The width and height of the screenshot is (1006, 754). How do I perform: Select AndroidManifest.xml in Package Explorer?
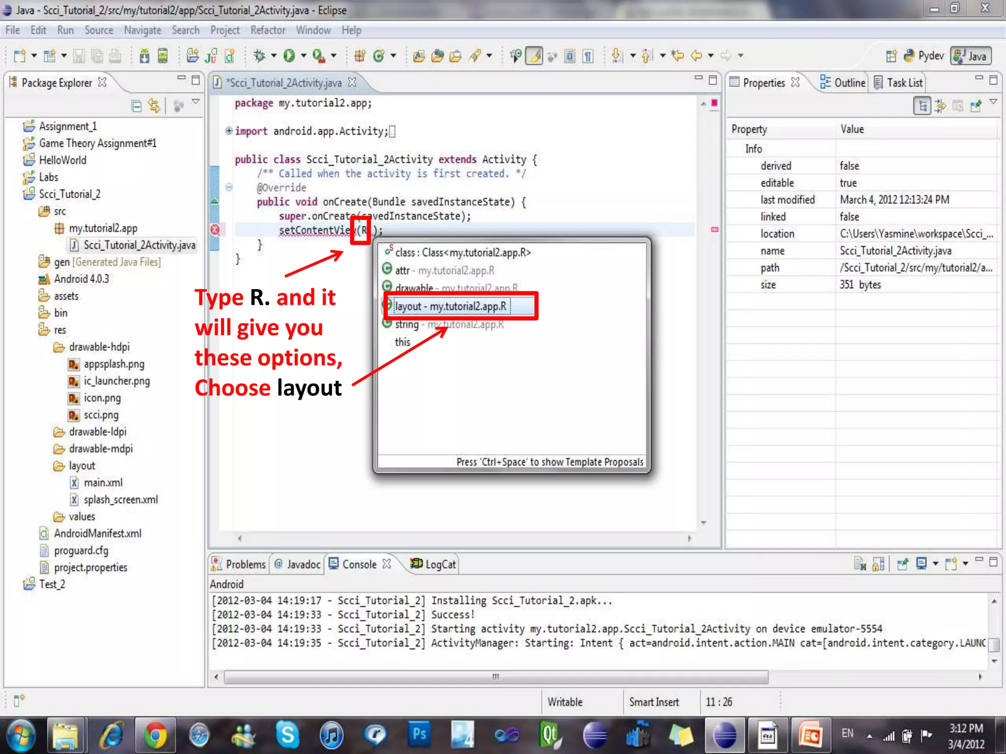click(91, 533)
